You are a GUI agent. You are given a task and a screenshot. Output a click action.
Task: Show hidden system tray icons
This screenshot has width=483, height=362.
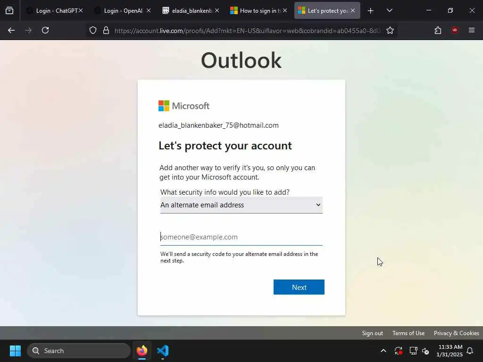tap(383, 351)
